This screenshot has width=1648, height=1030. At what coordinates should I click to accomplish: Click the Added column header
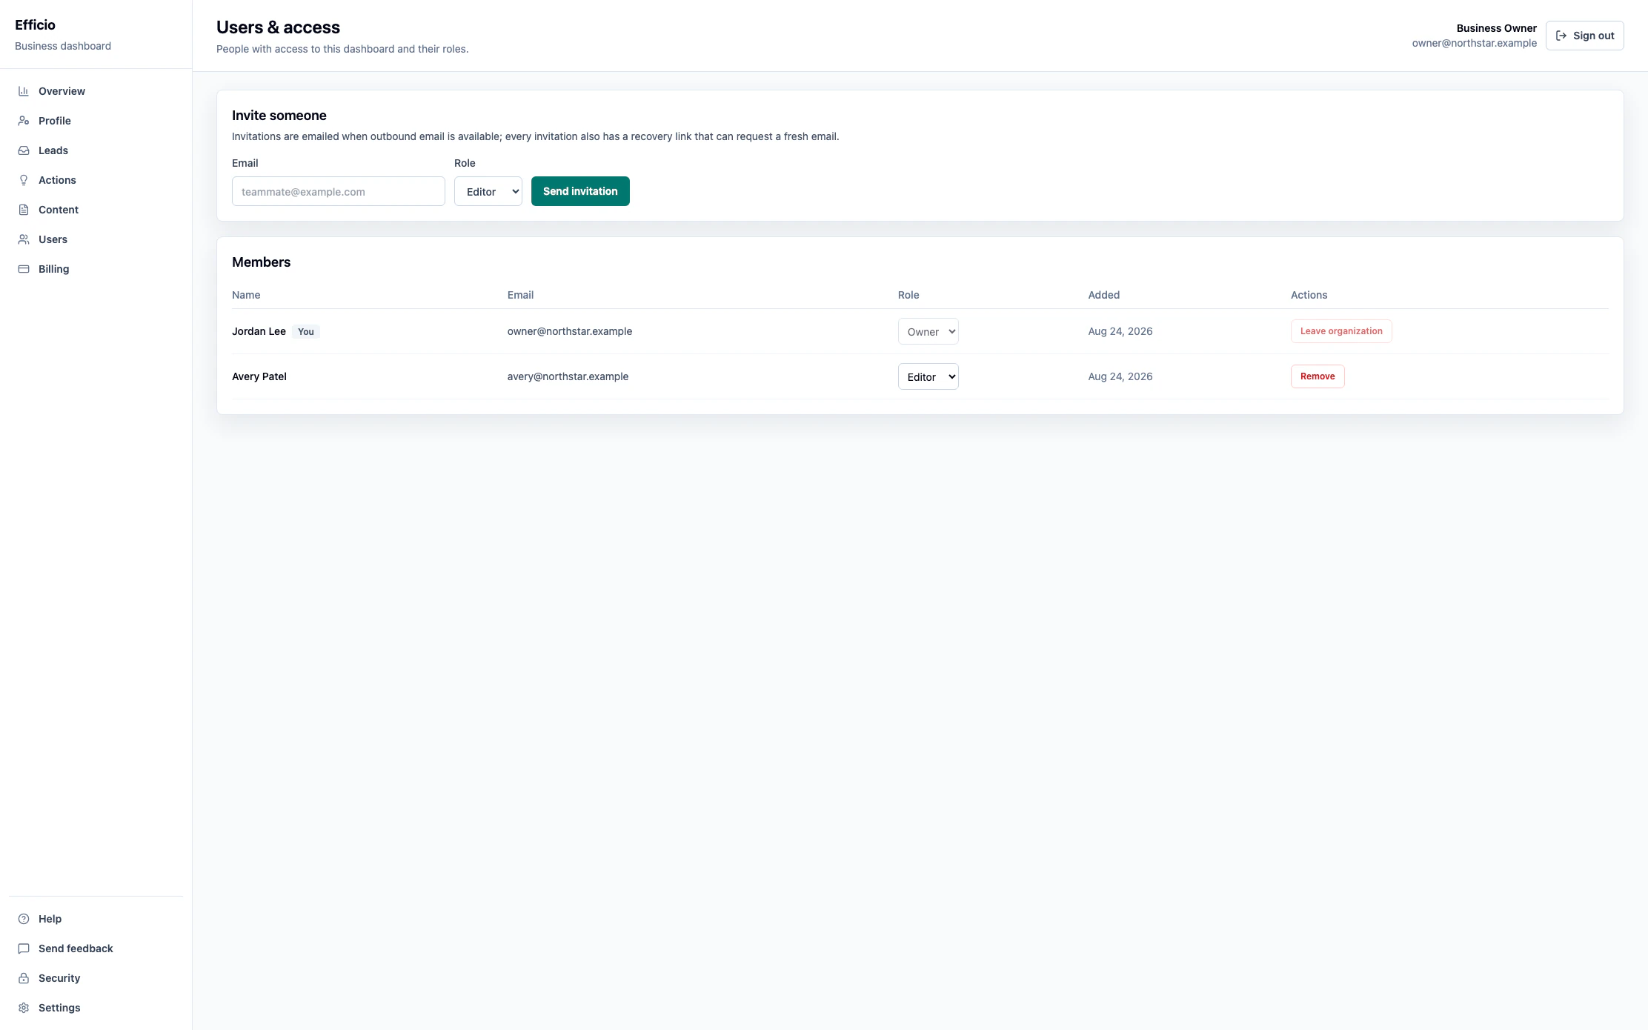point(1104,295)
